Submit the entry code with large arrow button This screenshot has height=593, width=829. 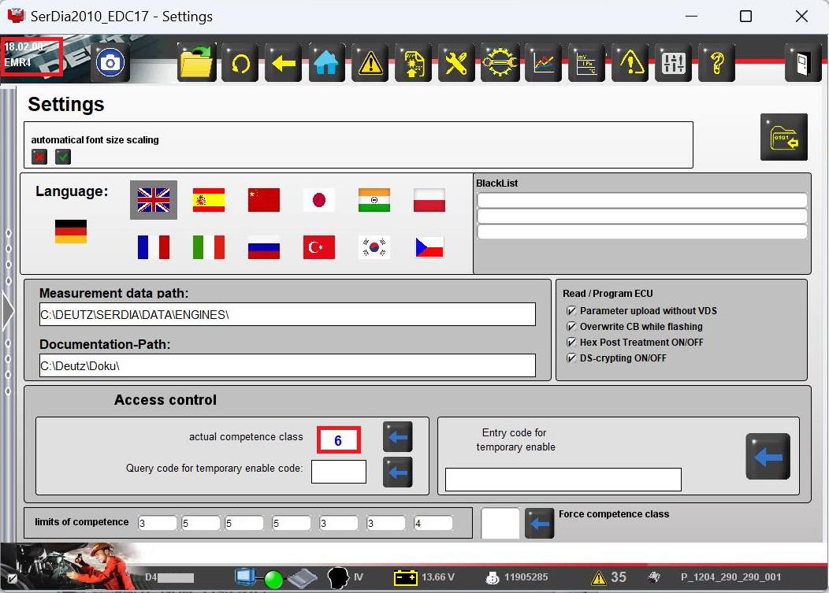(768, 457)
